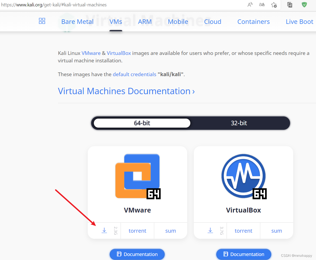Screen dimensions: 316x260
Task: Open Virtual Machines Documentation heading link
Action: [x=126, y=91]
